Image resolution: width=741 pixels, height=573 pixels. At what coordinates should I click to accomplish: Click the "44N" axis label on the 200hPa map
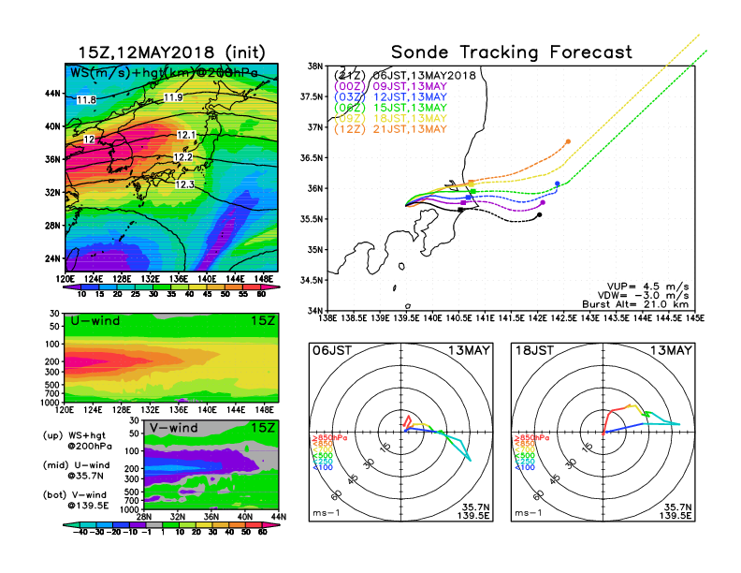53,93
